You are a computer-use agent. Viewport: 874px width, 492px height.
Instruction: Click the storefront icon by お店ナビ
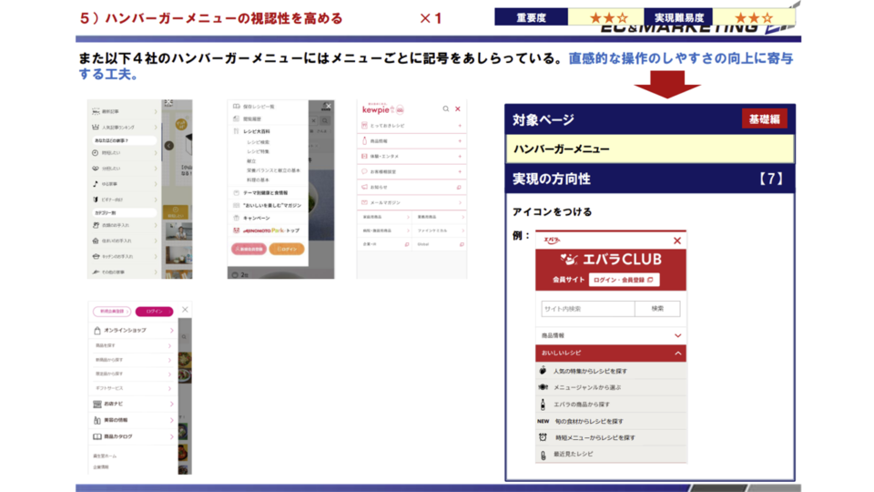[97, 404]
